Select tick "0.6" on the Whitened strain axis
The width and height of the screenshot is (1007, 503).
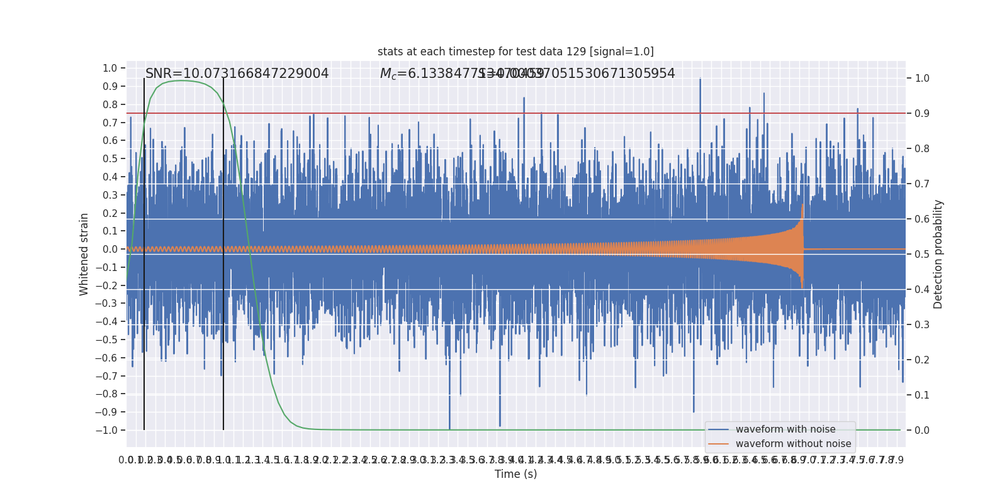click(110, 141)
